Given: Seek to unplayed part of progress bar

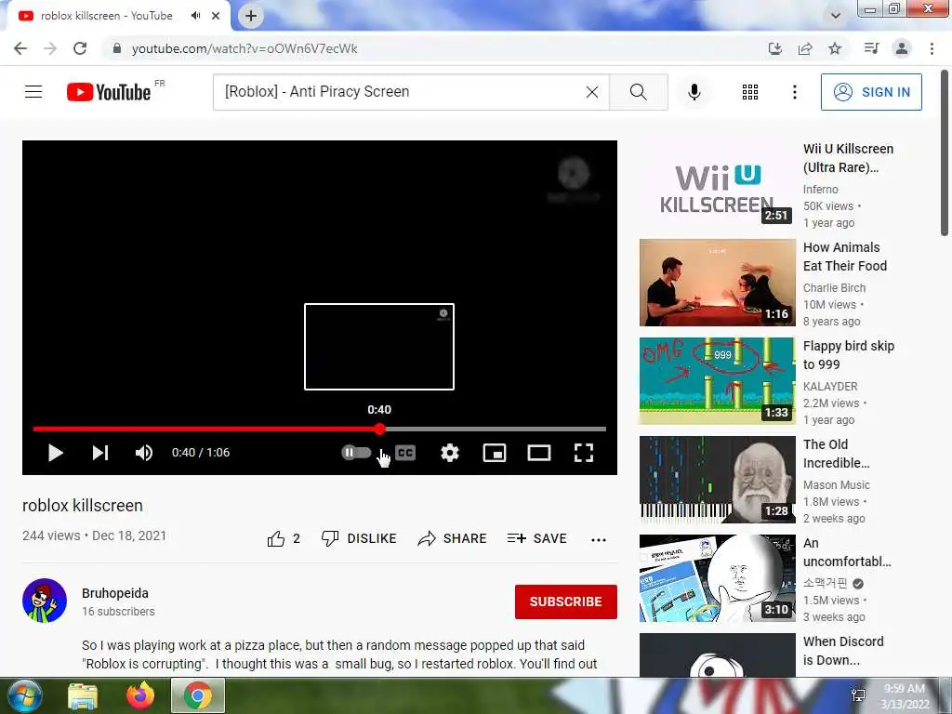Looking at the screenshot, I should point(496,429).
